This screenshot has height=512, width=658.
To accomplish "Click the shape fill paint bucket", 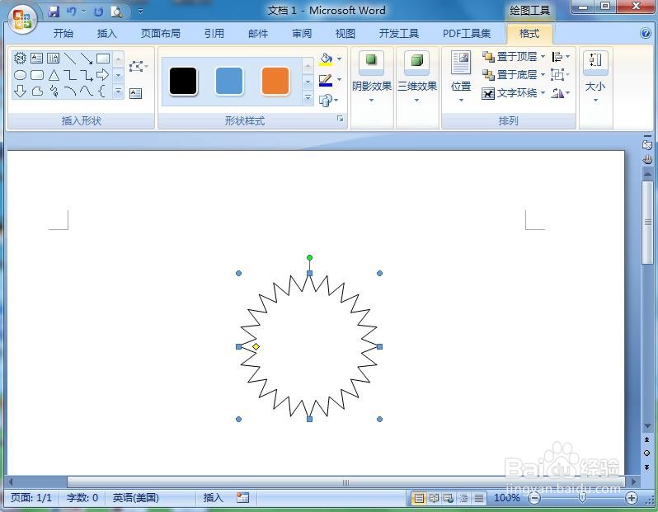I will click(326, 59).
